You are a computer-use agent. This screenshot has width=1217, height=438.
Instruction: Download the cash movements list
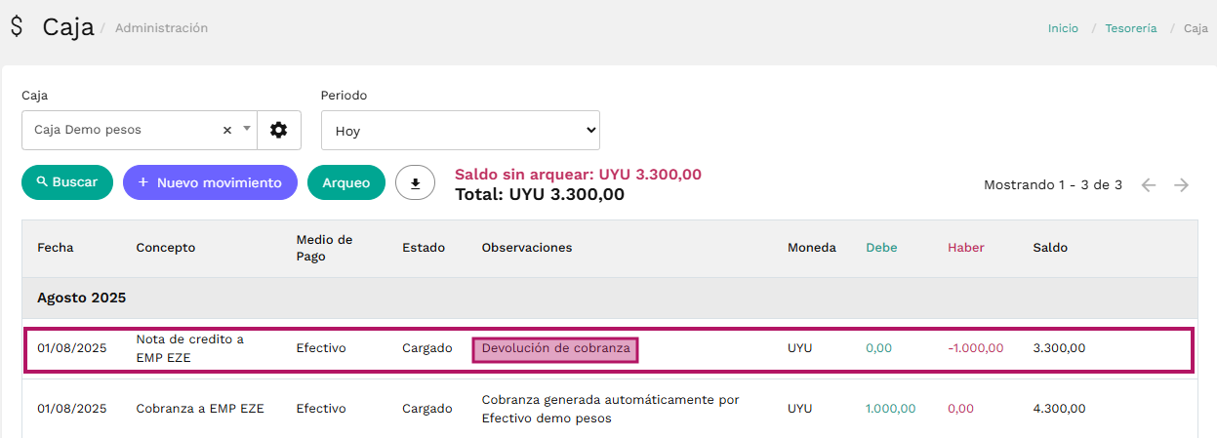(415, 182)
